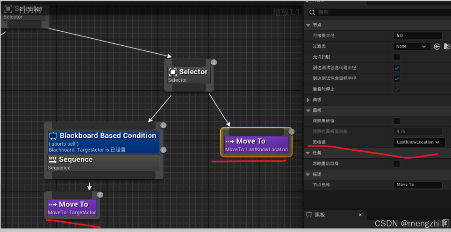Click execution index badge 7 on Move To
Image resolution: width=451 pixels, height=232 pixels.
coord(100,195)
